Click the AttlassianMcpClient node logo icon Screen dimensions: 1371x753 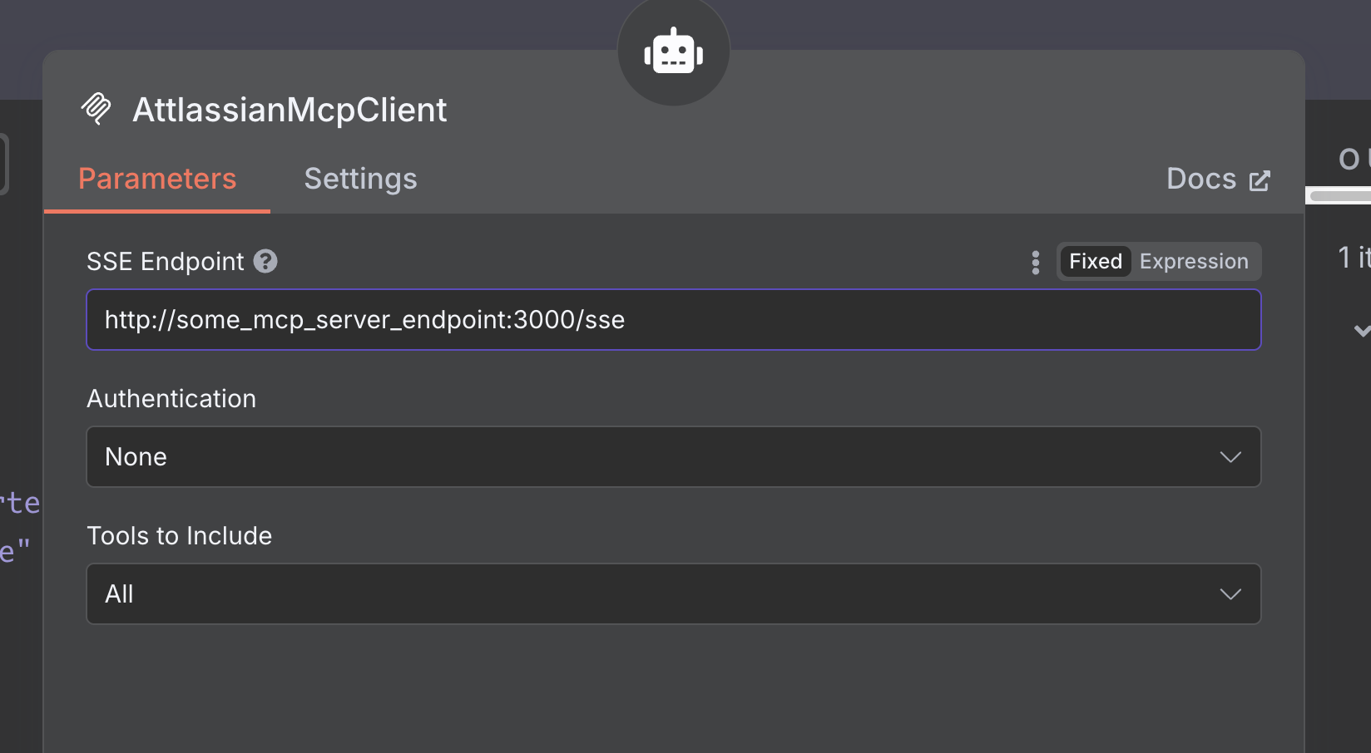(96, 109)
